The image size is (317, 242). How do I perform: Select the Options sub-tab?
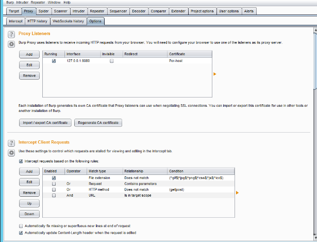95,21
